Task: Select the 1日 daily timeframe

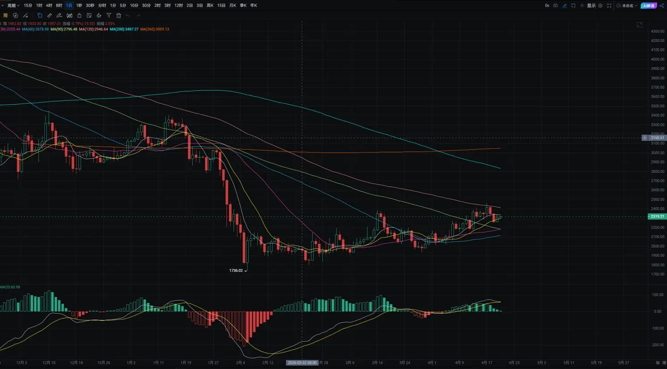Action: click(69, 5)
